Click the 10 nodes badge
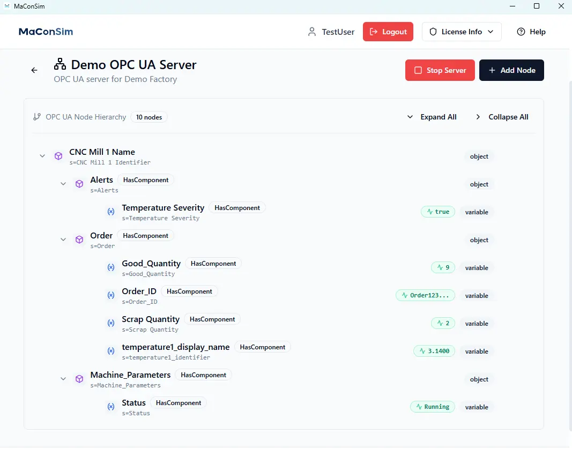This screenshot has width=572, height=449. [x=149, y=117]
